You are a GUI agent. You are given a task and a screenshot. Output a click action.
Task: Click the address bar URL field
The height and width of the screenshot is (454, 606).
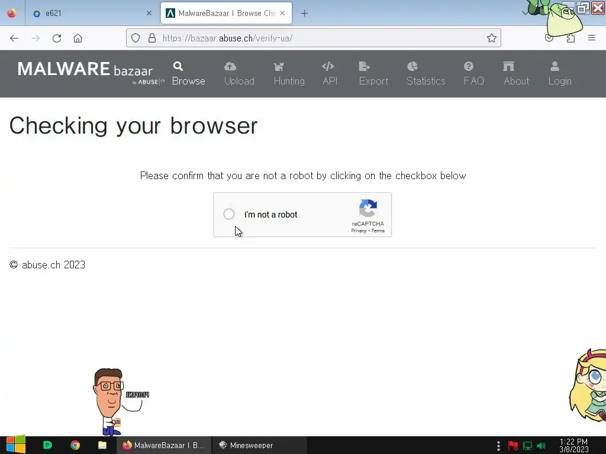[x=313, y=38]
